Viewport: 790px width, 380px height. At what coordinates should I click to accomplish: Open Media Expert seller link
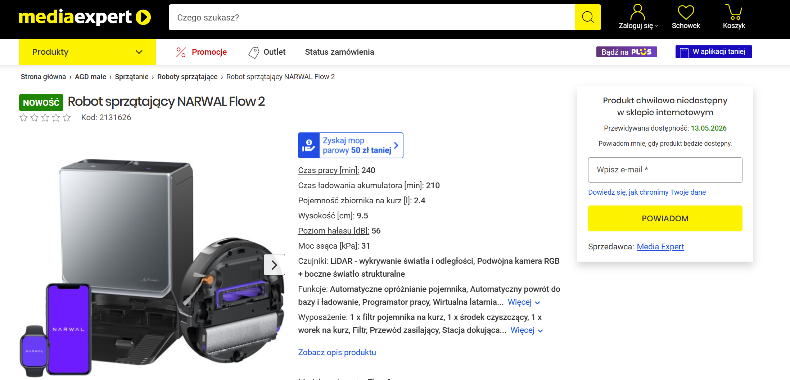tap(660, 246)
